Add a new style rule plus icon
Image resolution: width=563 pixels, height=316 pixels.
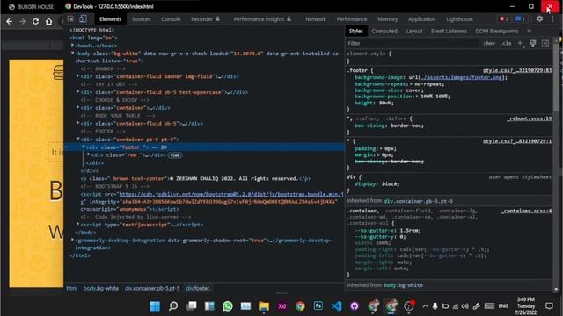[520, 43]
